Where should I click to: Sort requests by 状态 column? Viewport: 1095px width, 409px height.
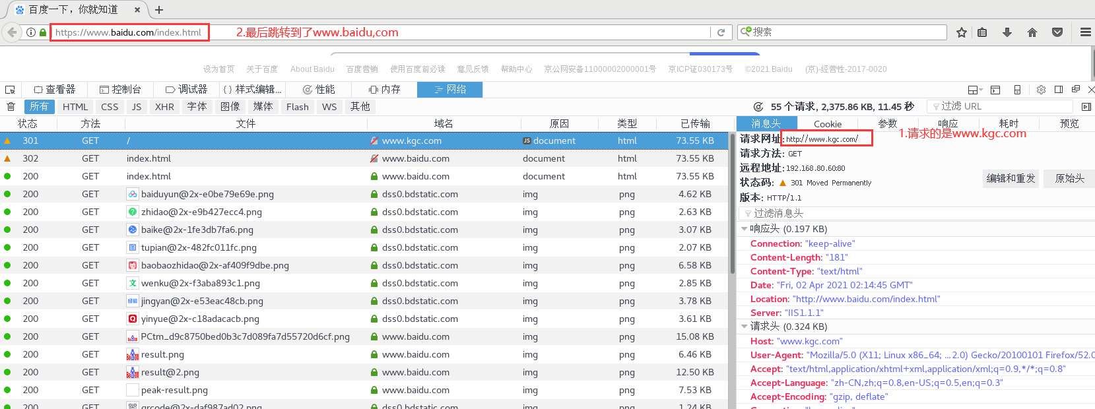point(28,123)
